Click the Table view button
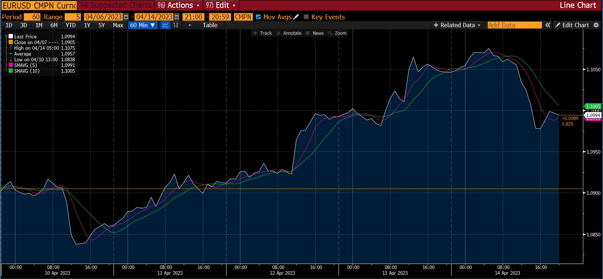This screenshot has height=279, width=603. 210,25
